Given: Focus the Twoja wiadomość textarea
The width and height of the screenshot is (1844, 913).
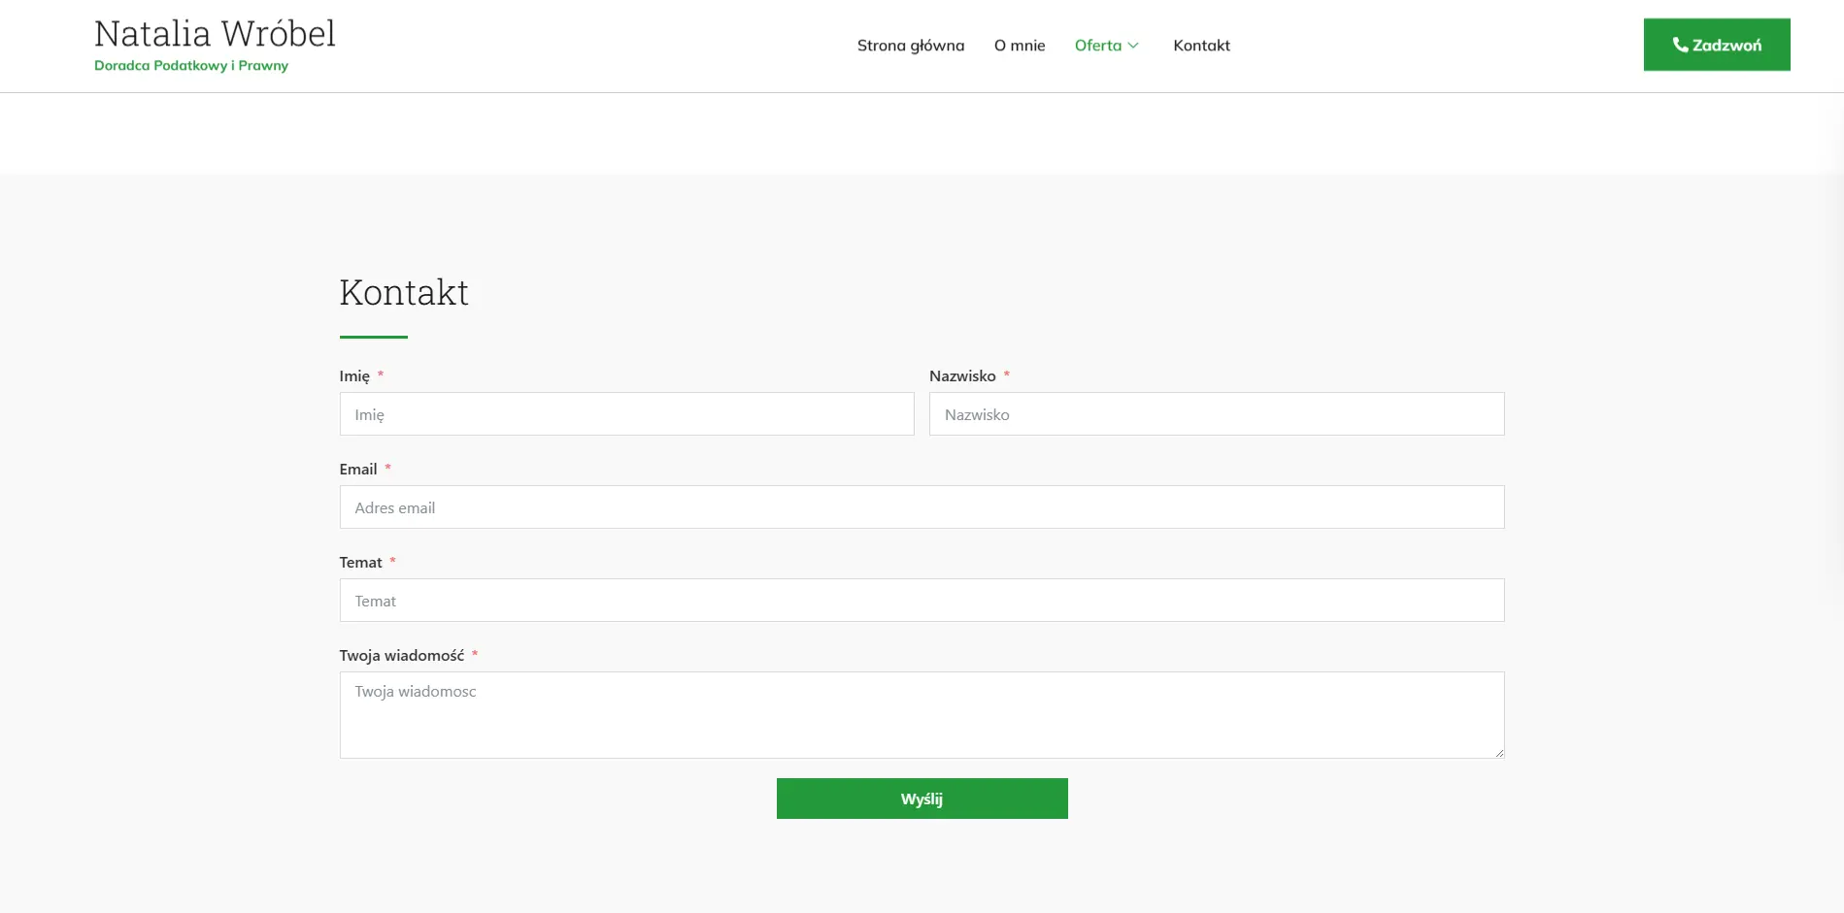Looking at the screenshot, I should click(x=922, y=715).
